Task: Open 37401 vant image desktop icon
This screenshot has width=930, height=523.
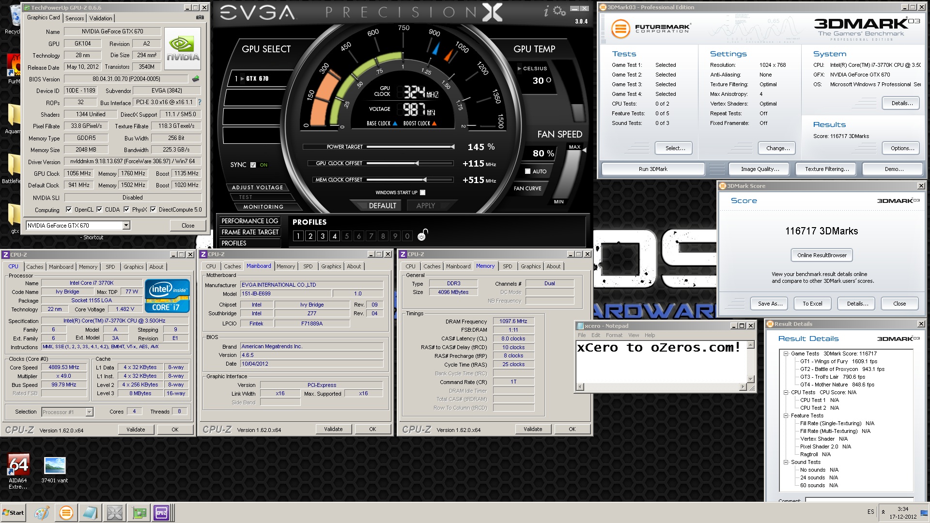Action: coord(55,470)
